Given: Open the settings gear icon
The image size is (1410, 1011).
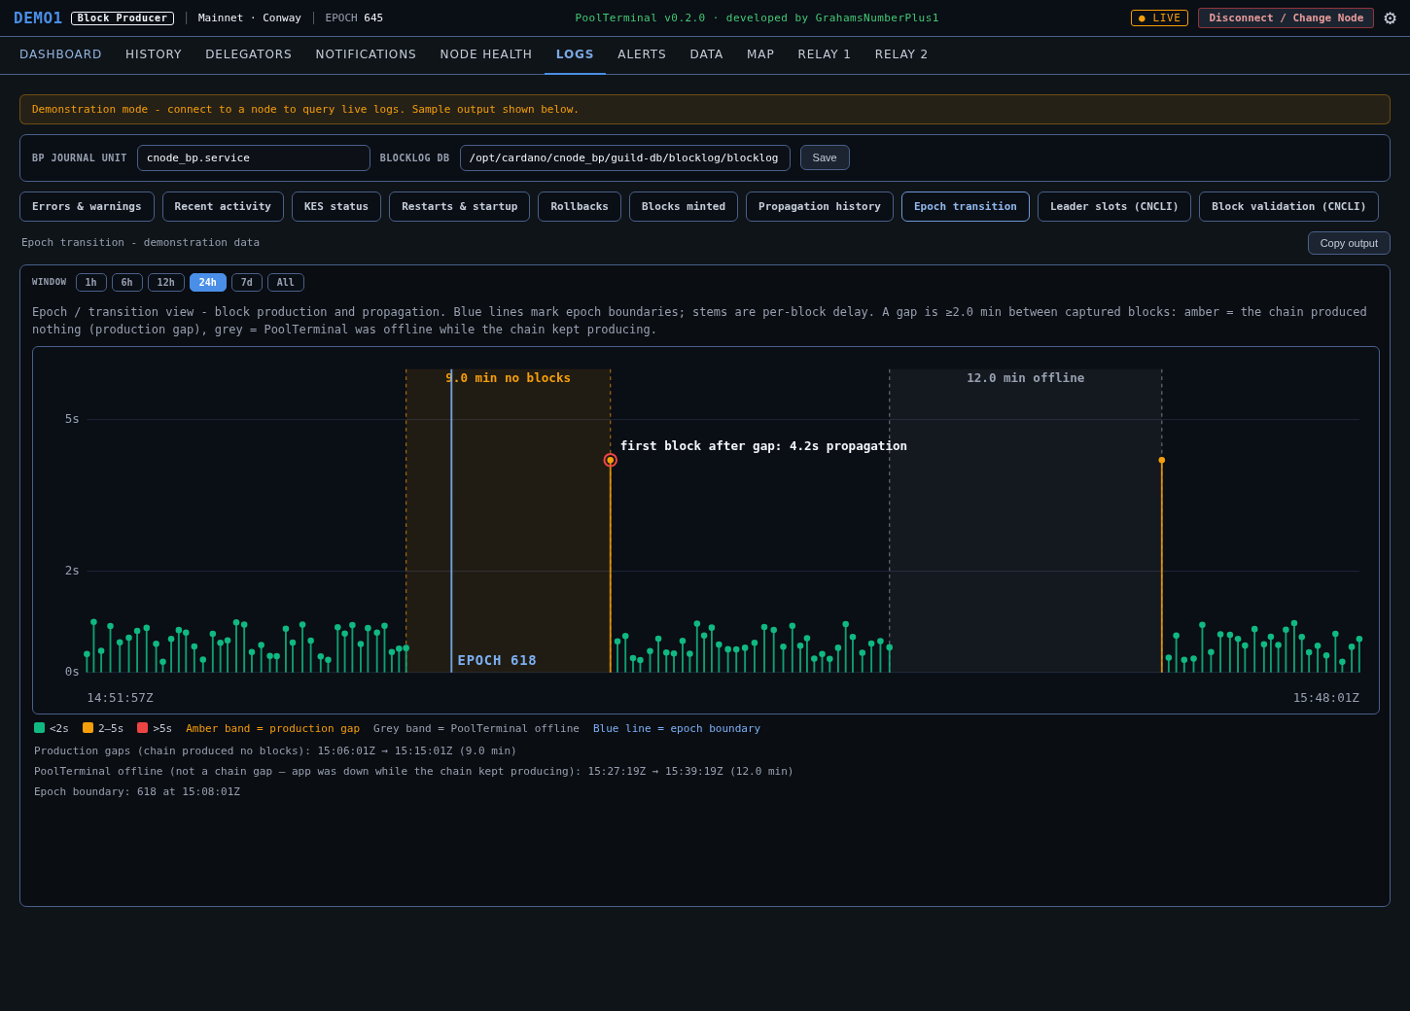Looking at the screenshot, I should [x=1390, y=18].
